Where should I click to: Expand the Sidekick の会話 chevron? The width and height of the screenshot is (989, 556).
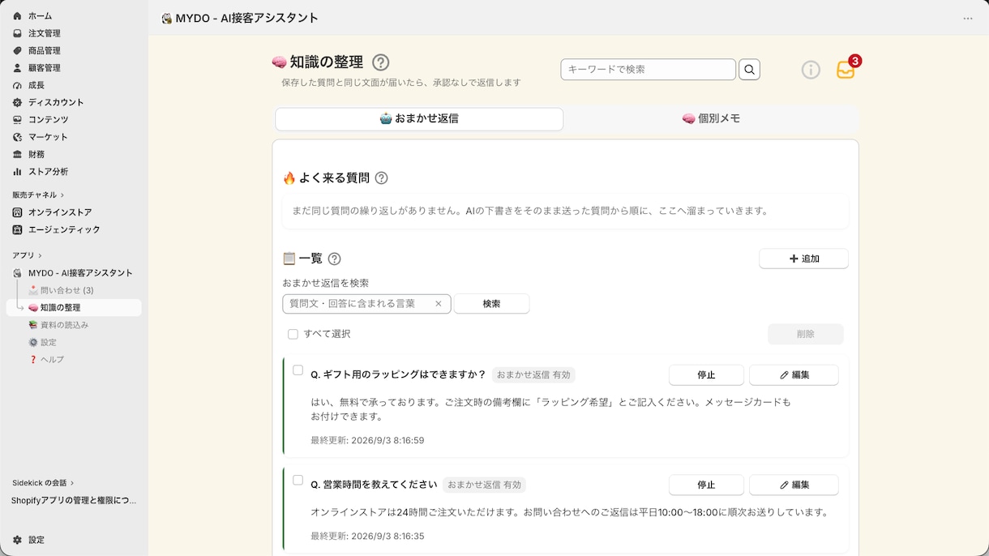pyautogui.click(x=72, y=483)
